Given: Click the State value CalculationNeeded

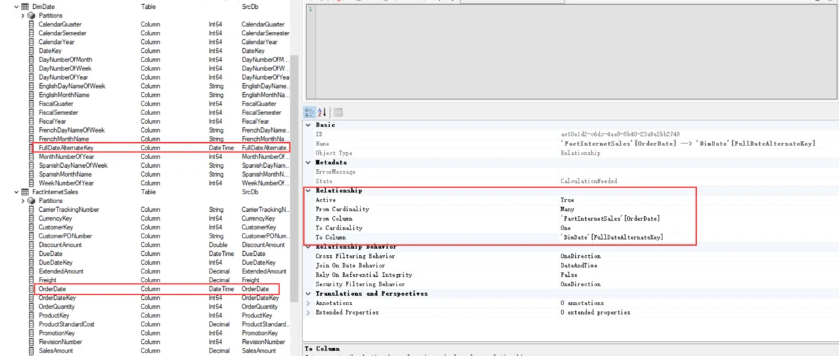Looking at the screenshot, I should pos(589,181).
